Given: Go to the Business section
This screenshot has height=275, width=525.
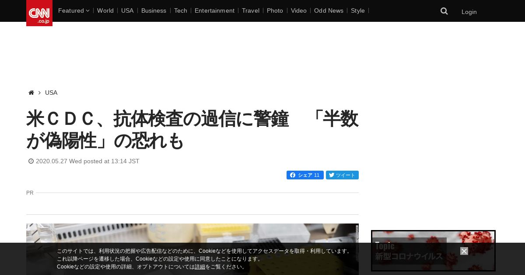Looking at the screenshot, I should (x=154, y=10).
